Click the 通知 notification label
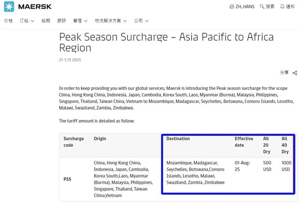This screenshot has height=206, width=300. (x=290, y=7)
